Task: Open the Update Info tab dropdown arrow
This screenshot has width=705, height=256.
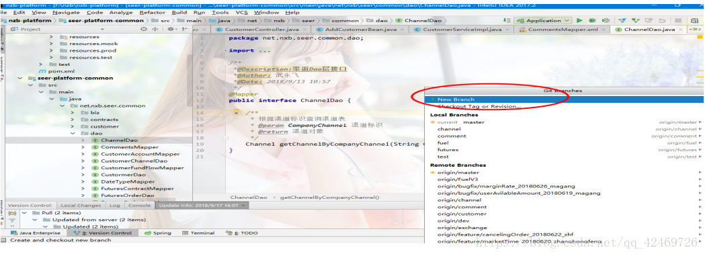Action: click(243, 205)
